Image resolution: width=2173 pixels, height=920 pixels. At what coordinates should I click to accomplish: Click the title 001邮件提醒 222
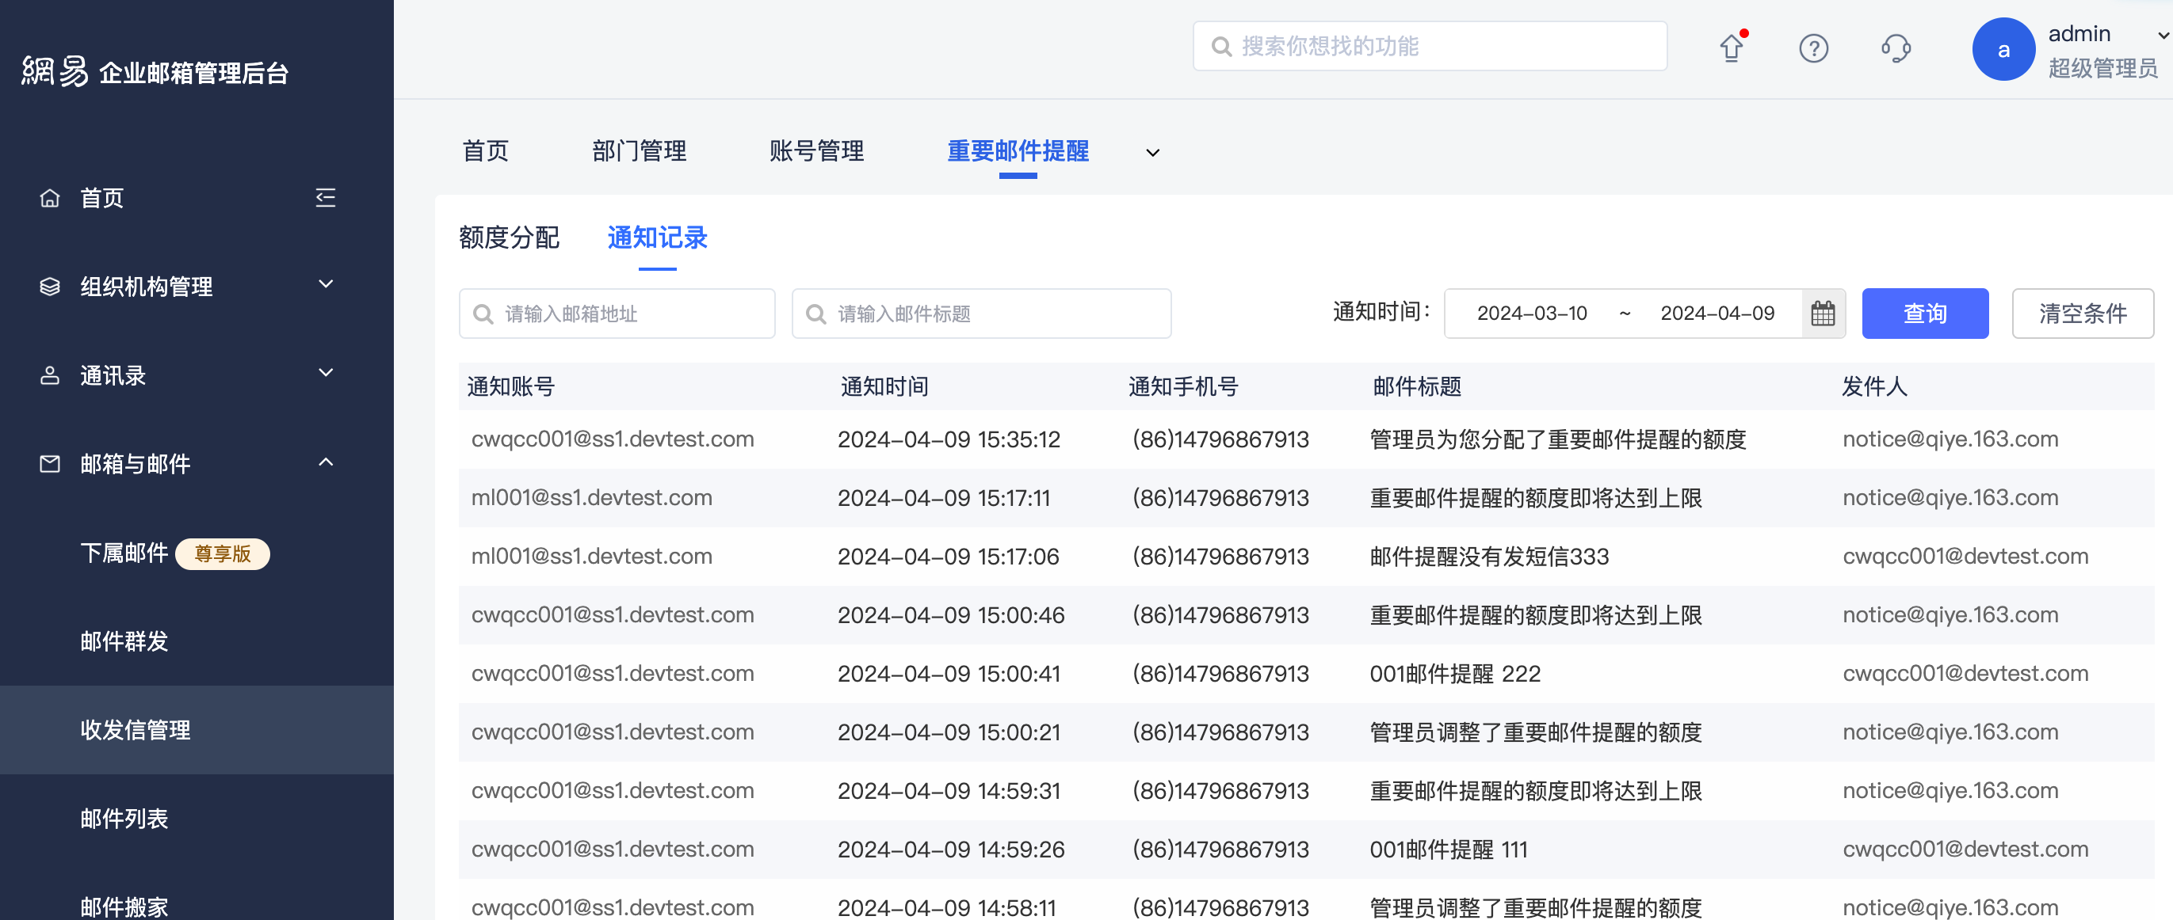click(1455, 673)
